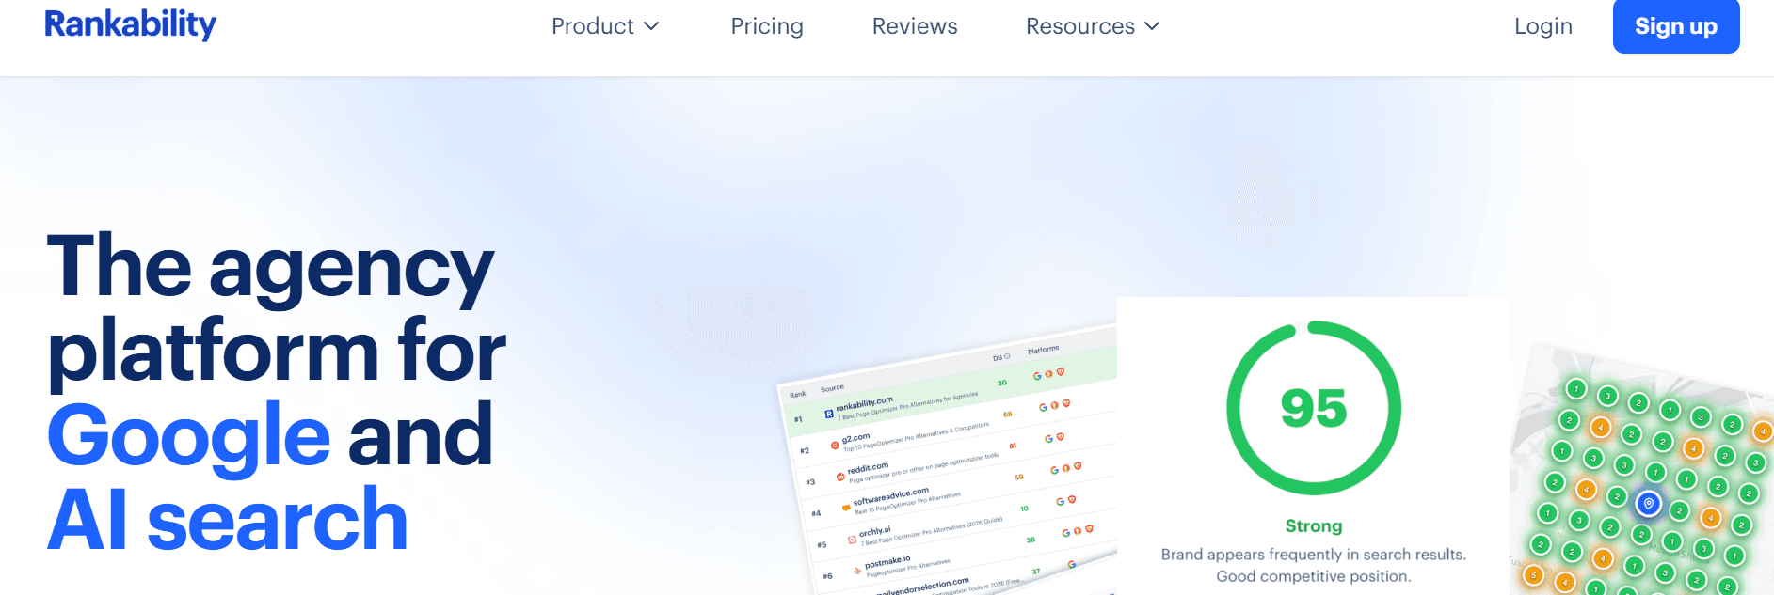Click the Sign up button
The image size is (1774, 595).
click(1676, 26)
